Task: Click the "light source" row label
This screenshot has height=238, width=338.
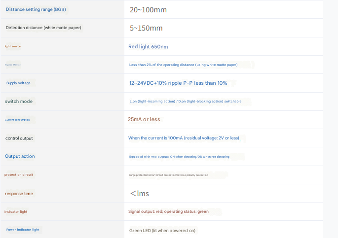Action: coord(13,46)
